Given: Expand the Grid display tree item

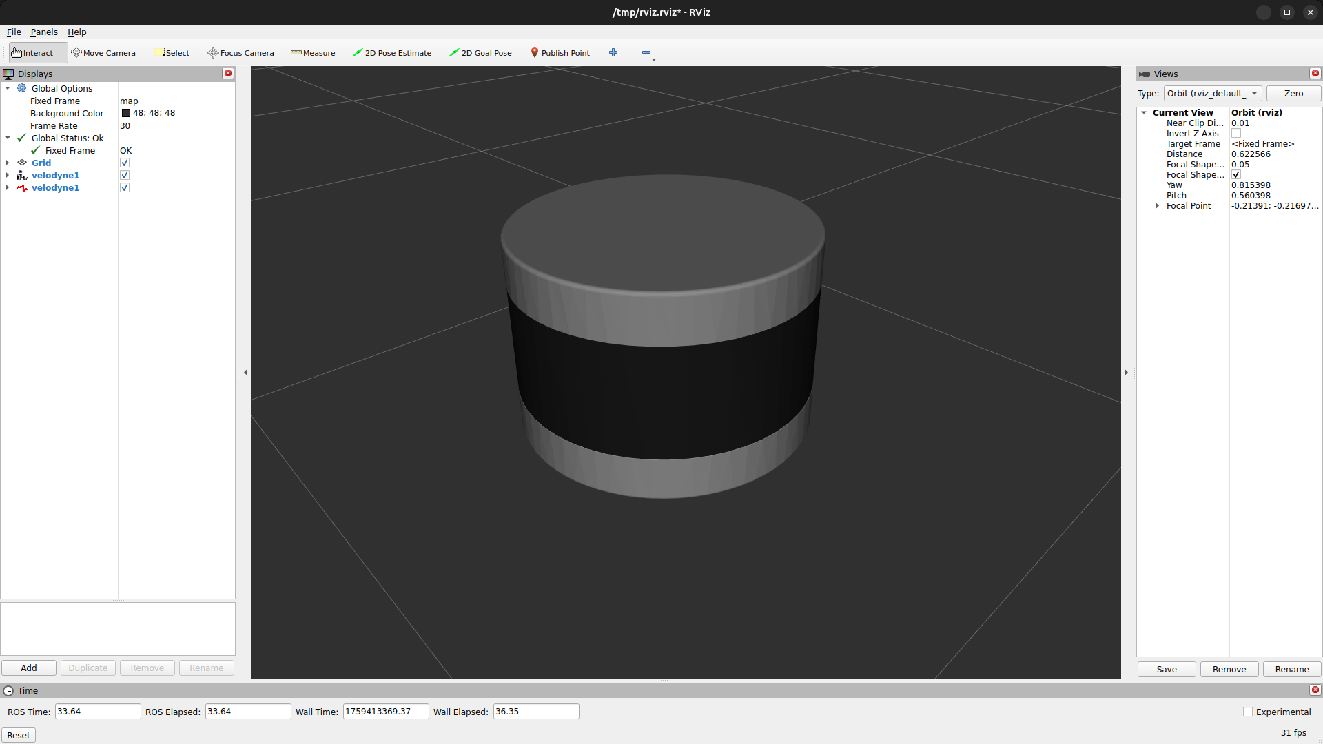Looking at the screenshot, I should point(8,163).
